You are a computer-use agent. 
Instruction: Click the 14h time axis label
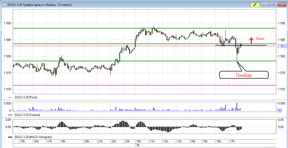tap(193, 141)
